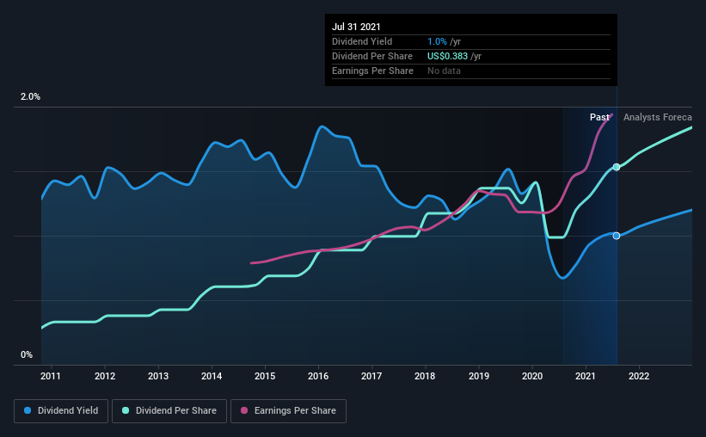Screen dimensions: 706x437
Task: Select the blue data point marker at Jul 2021
Action: pos(617,236)
